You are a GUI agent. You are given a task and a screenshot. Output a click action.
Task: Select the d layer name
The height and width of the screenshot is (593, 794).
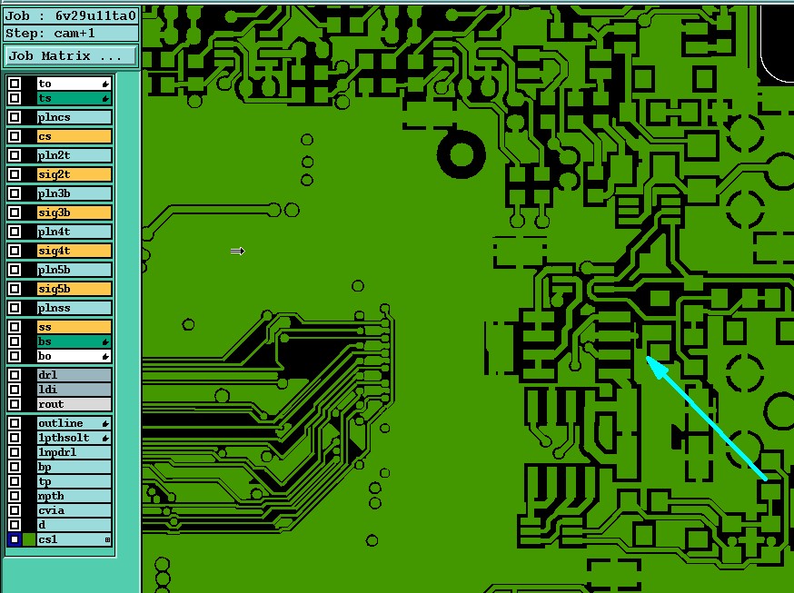tap(74, 525)
